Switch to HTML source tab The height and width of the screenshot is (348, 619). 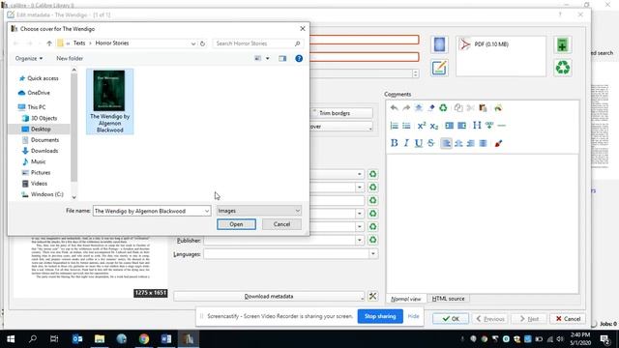pos(448,299)
